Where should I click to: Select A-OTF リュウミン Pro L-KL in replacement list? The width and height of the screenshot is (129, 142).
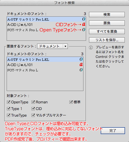(45, 59)
